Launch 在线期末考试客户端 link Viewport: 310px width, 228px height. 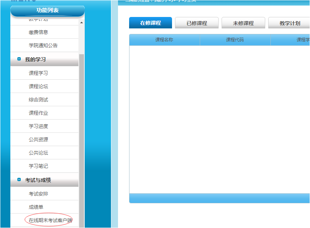[x=50, y=220]
